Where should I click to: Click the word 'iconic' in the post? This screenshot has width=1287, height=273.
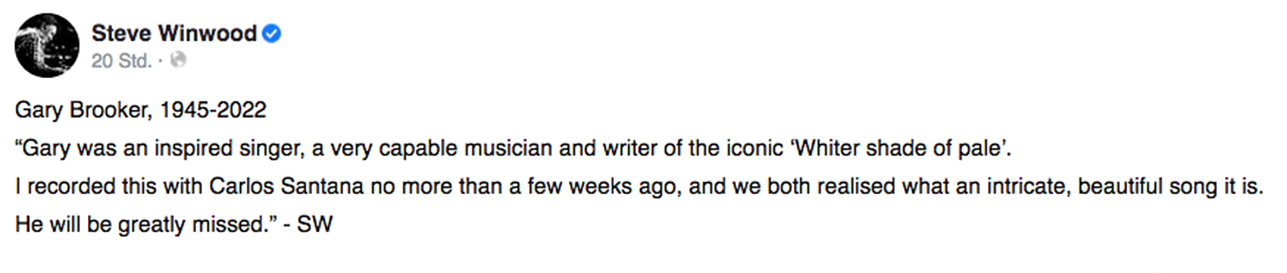(x=755, y=148)
